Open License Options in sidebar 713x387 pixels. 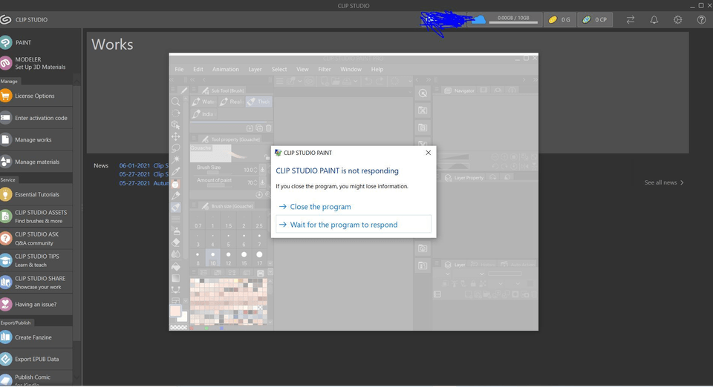click(36, 96)
